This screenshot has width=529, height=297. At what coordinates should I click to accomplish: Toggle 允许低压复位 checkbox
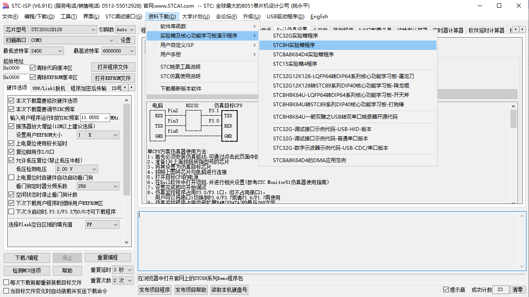tap(12, 160)
